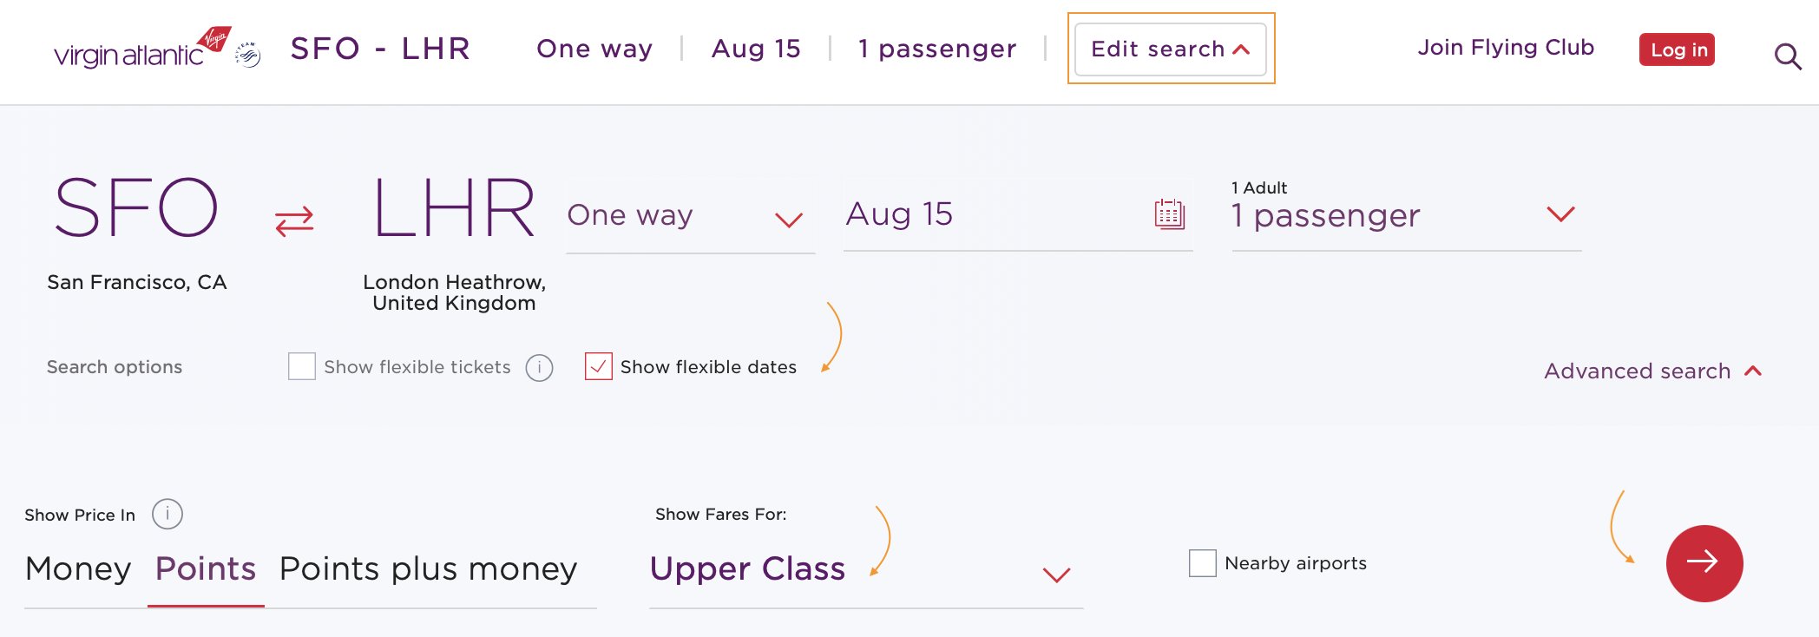Click the SkyTeam emblem icon
Image resolution: width=1819 pixels, height=637 pixels.
pyautogui.click(x=248, y=55)
